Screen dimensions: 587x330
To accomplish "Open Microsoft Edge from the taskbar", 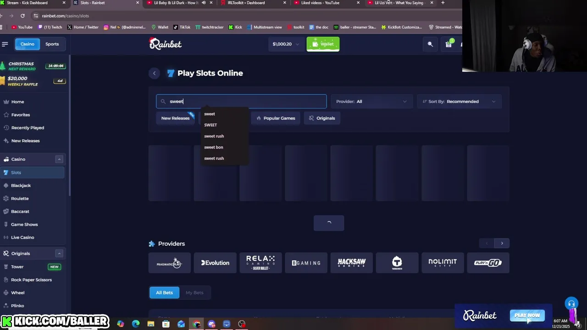I will click(x=136, y=324).
